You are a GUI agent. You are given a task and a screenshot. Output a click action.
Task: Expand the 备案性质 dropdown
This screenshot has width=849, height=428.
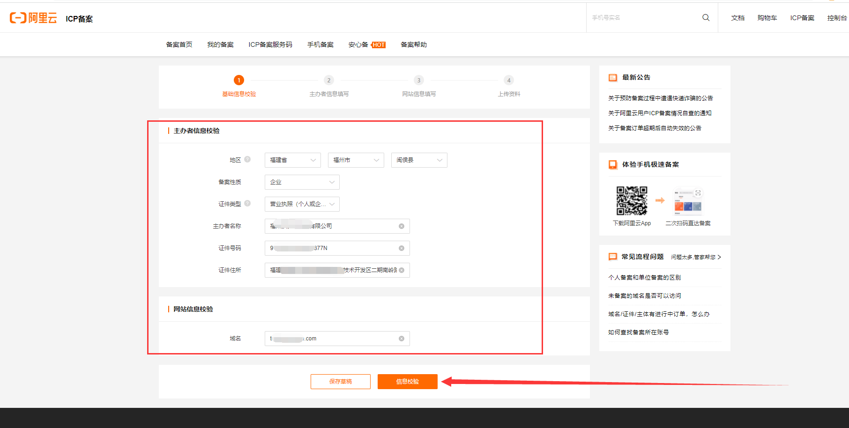302,182
